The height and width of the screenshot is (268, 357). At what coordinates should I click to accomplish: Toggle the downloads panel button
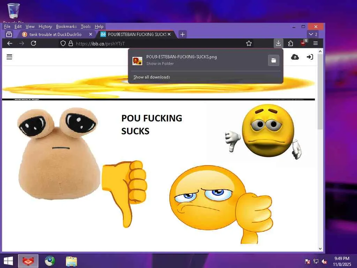pyautogui.click(x=278, y=43)
